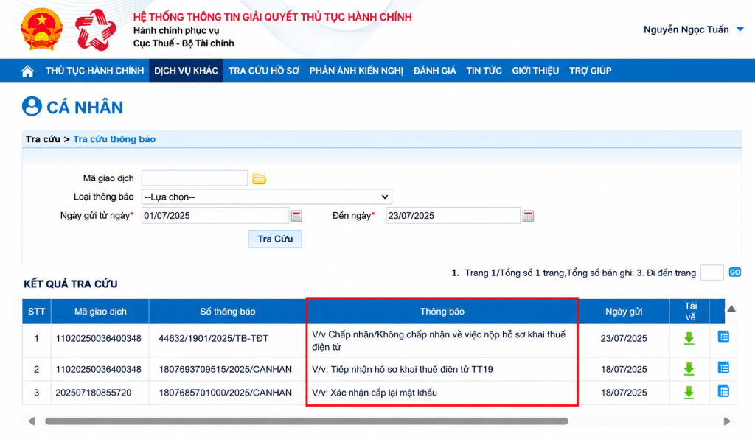Click the Tra Cứu search button
The width and height of the screenshot is (755, 439).
click(x=275, y=239)
